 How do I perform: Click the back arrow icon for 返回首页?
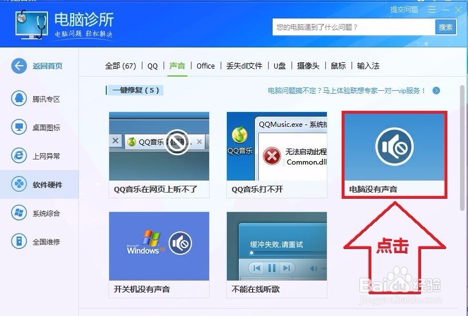coord(19,66)
